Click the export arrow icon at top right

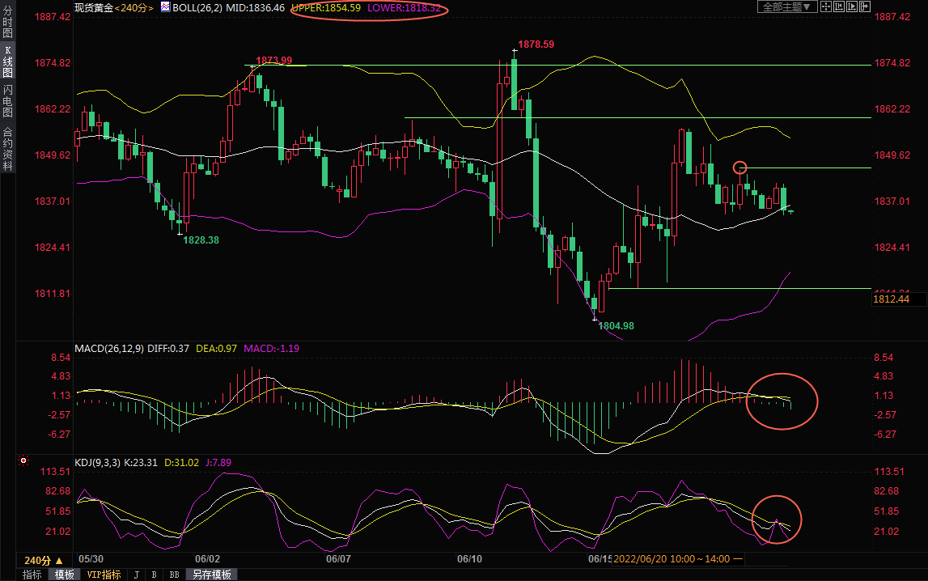[864, 6]
